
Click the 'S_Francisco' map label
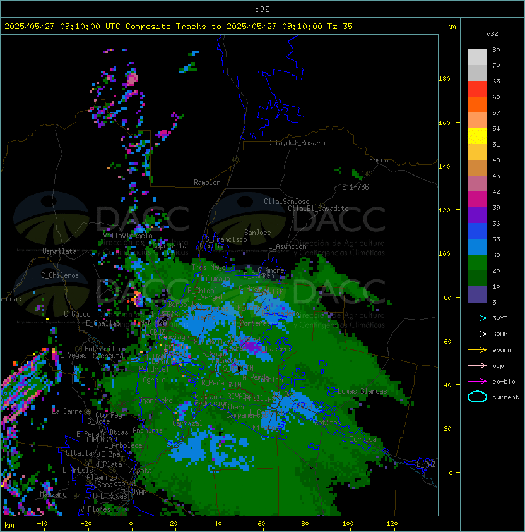coord(226,239)
